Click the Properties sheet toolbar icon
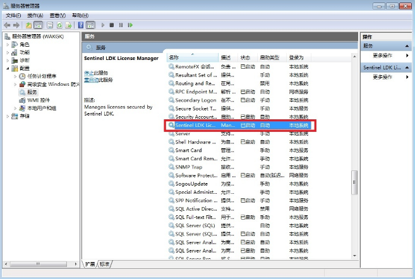Screen dimensions: 415x279 click(50, 25)
